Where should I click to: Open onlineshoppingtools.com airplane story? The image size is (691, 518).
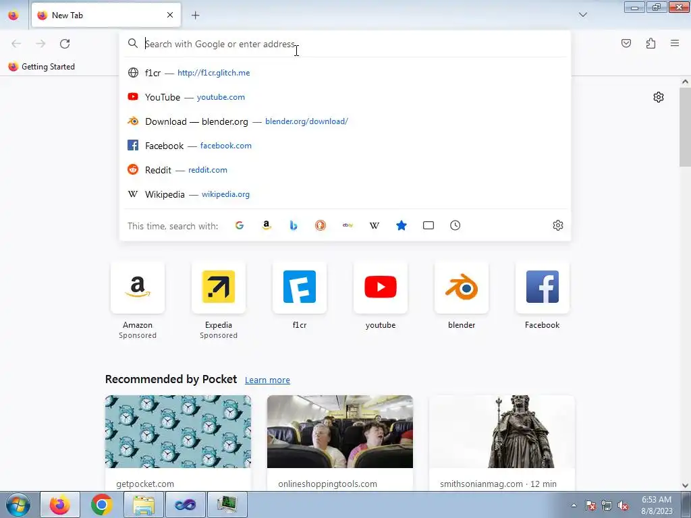point(340,442)
